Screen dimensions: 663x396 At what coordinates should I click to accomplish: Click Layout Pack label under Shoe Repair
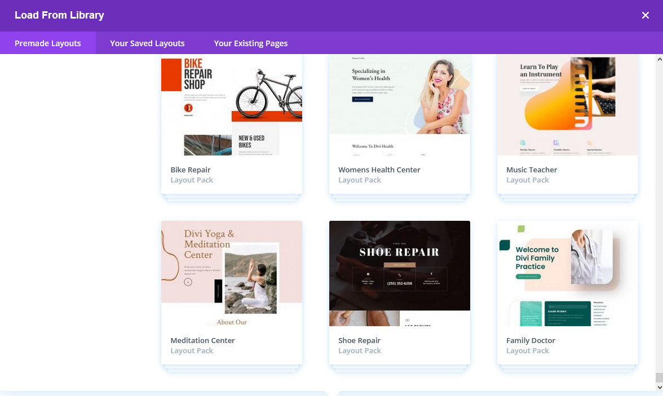[360, 351]
